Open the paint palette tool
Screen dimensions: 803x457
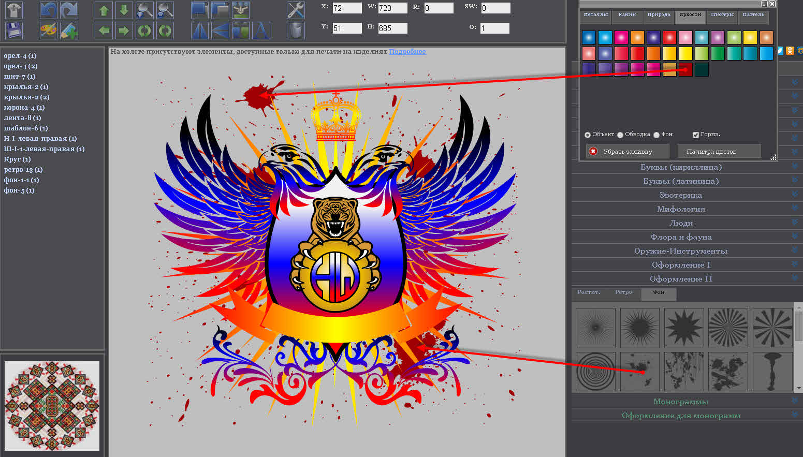pyautogui.click(x=49, y=31)
